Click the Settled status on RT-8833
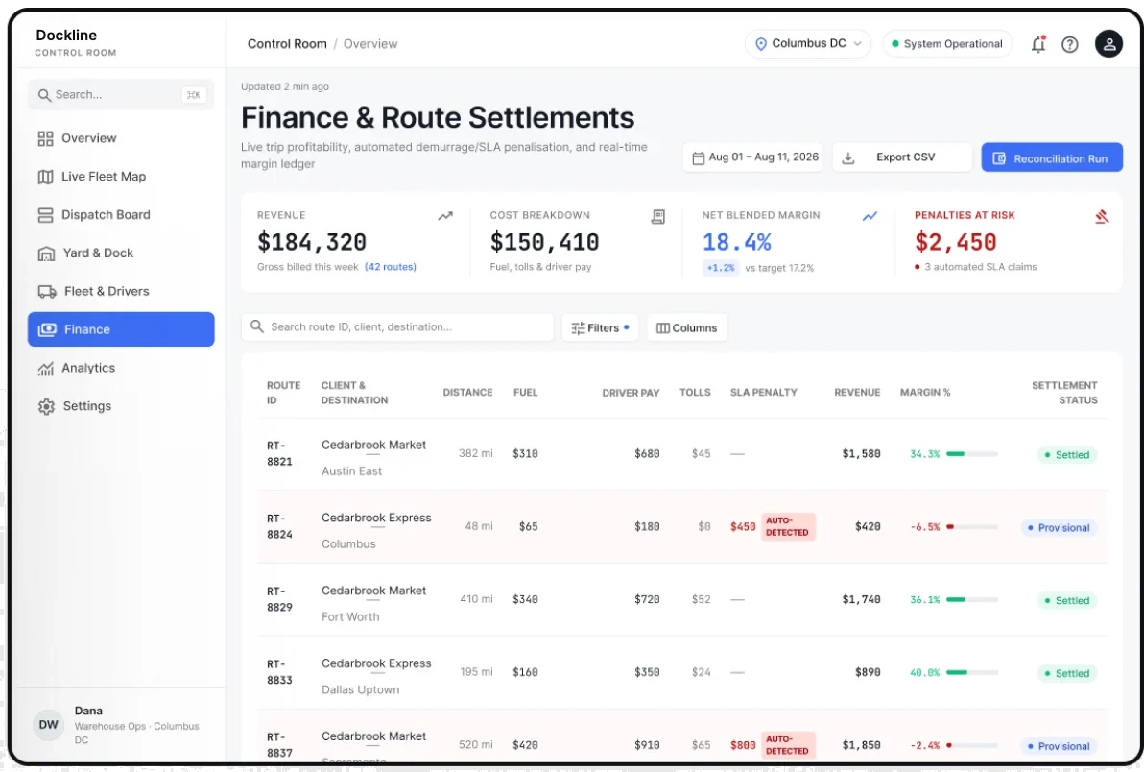The image size is (1144, 772). pyautogui.click(x=1066, y=673)
